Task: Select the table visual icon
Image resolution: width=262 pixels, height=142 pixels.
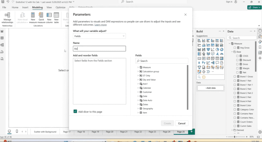Action: tap(217, 58)
